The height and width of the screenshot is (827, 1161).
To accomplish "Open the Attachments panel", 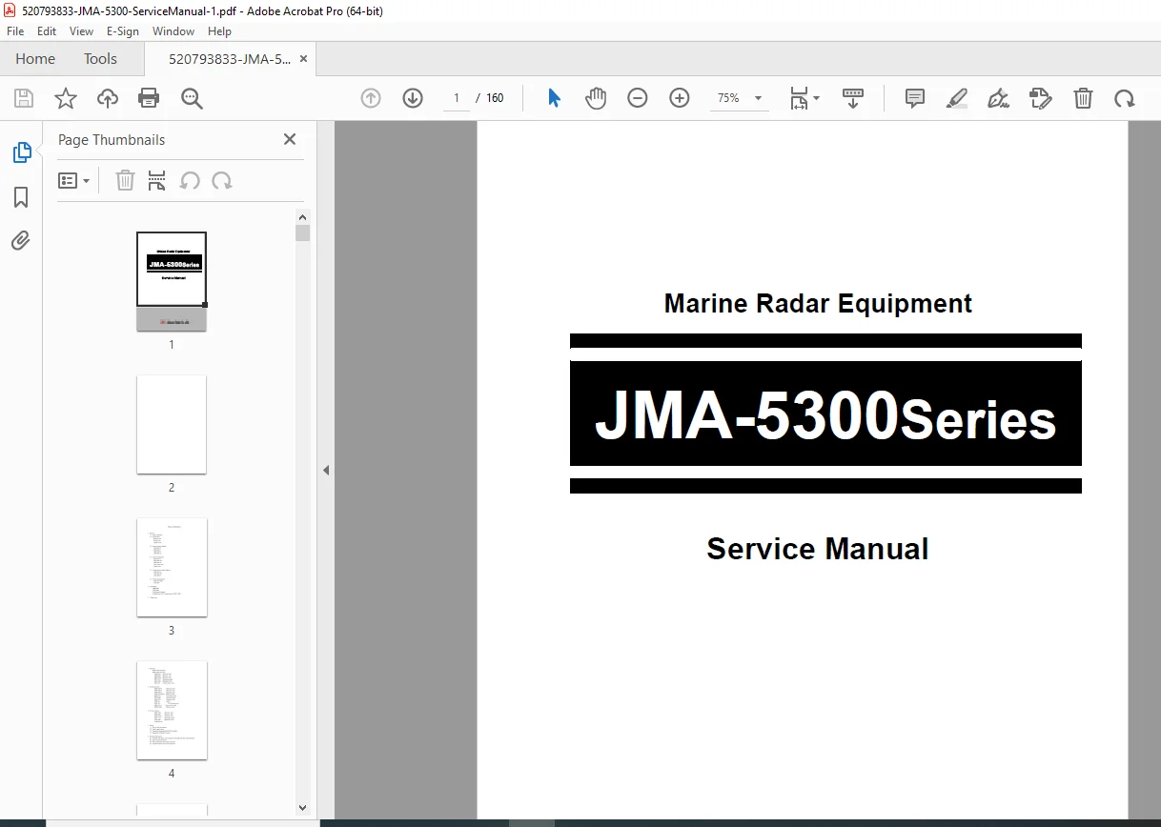I will 21,241.
